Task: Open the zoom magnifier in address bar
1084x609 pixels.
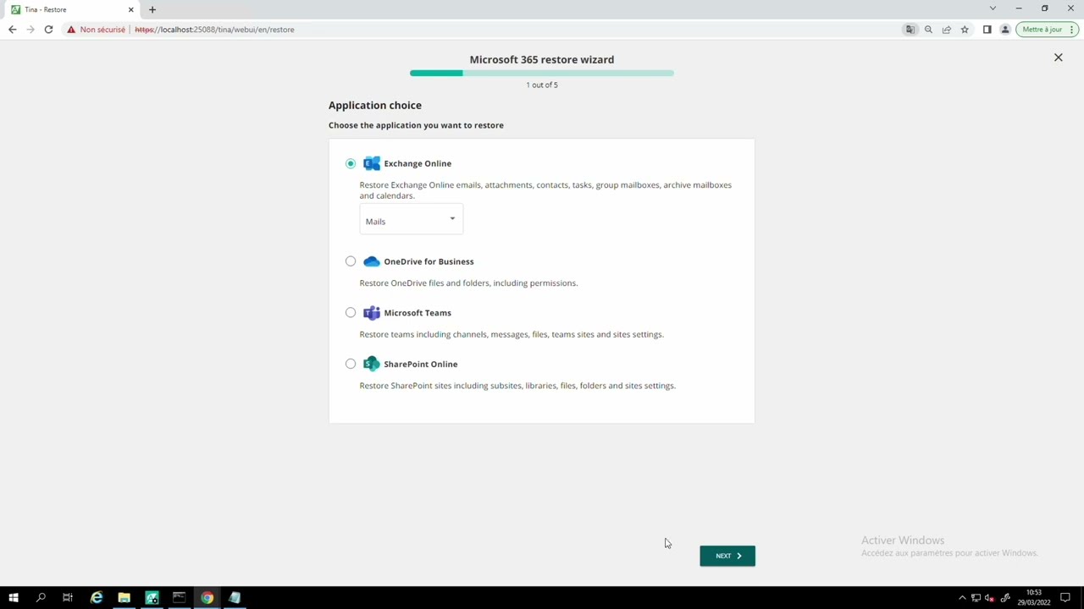Action: click(x=928, y=30)
